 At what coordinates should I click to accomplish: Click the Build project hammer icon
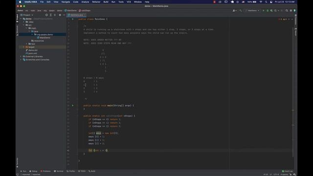click(x=241, y=11)
